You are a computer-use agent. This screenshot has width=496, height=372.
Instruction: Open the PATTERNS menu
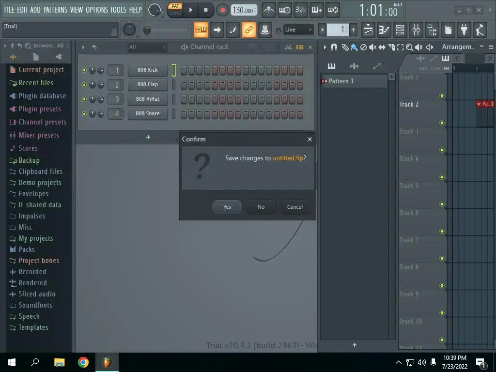[55, 10]
